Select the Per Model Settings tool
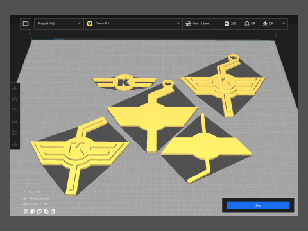Screen dimensions: 308x231 [x=15, y=133]
